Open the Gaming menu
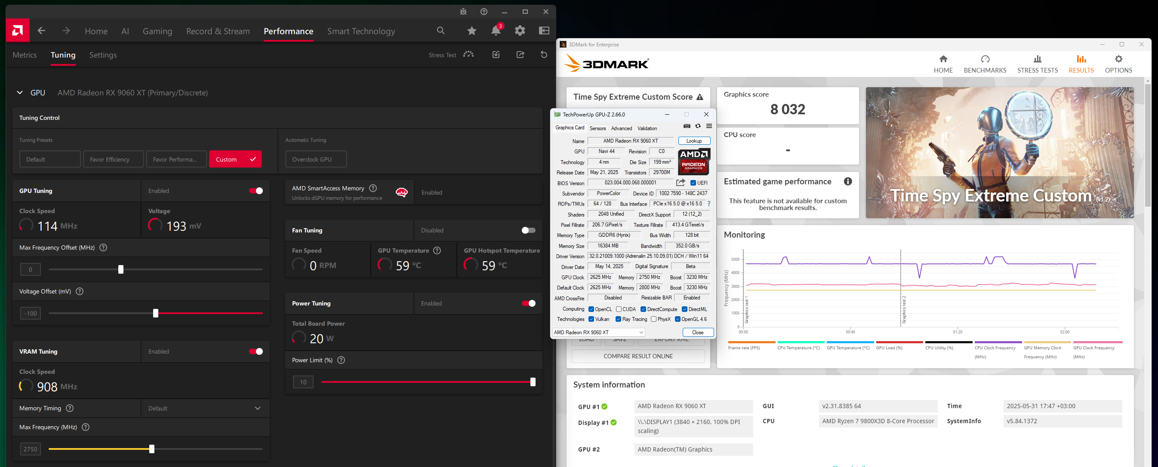 pyautogui.click(x=157, y=31)
